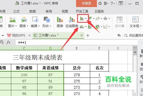
Task: Pick the combo chart icon
Action: (x=90, y=27)
